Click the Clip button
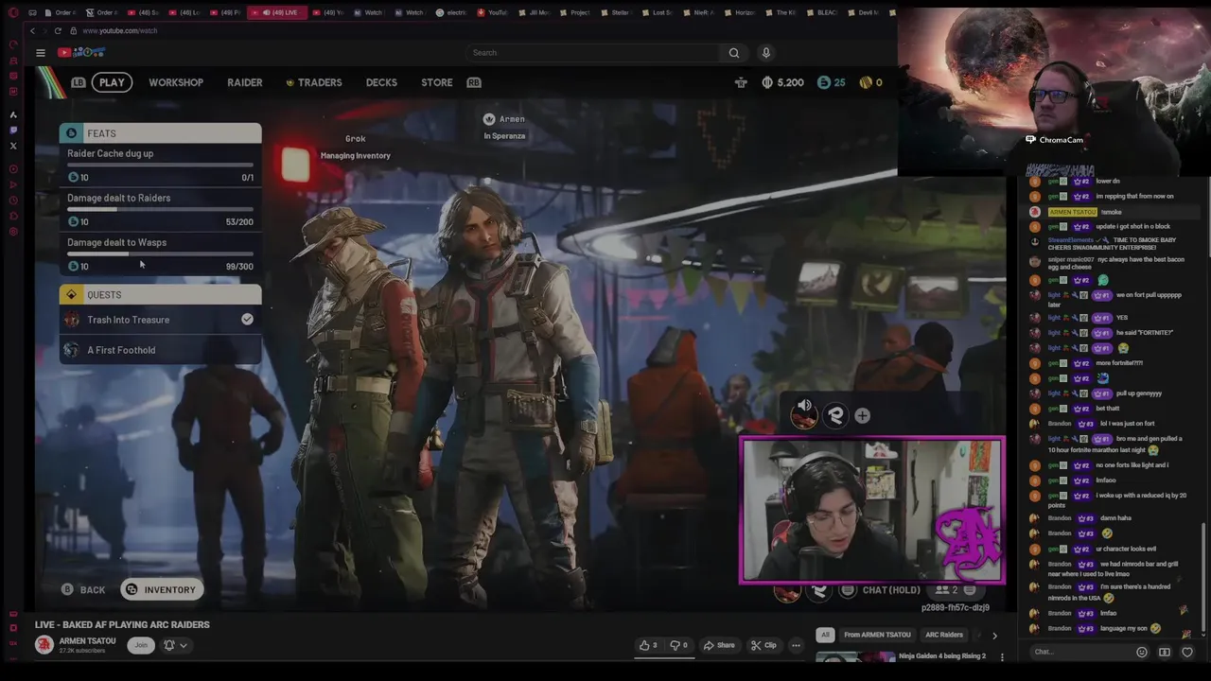This screenshot has width=1211, height=681. 763,645
